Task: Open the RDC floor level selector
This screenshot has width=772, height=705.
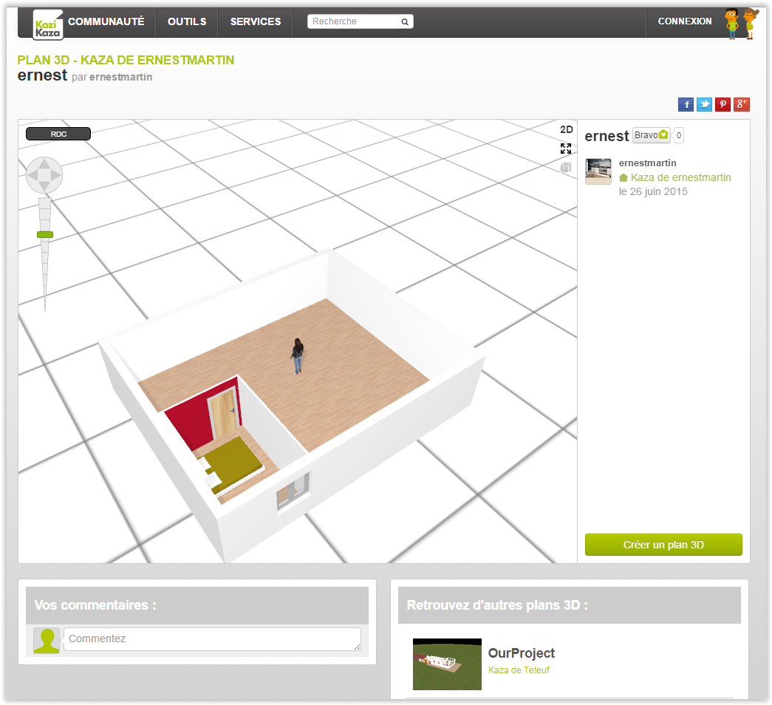Action: click(58, 134)
